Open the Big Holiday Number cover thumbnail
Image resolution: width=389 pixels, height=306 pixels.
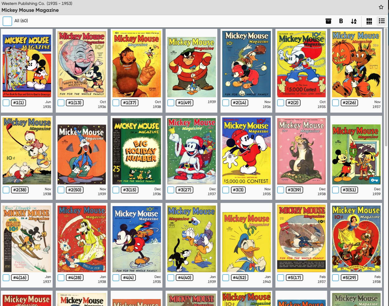coord(136,151)
